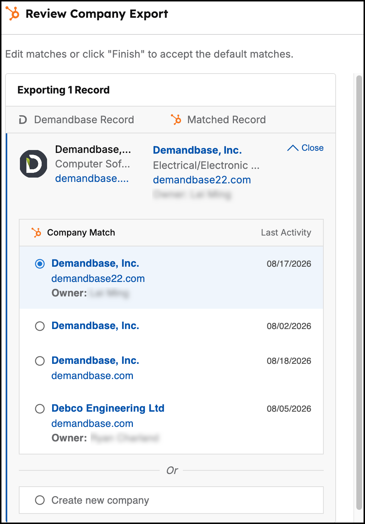This screenshot has width=365, height=524.
Task: Click the Computer Sof... industry text
Action: [92, 164]
